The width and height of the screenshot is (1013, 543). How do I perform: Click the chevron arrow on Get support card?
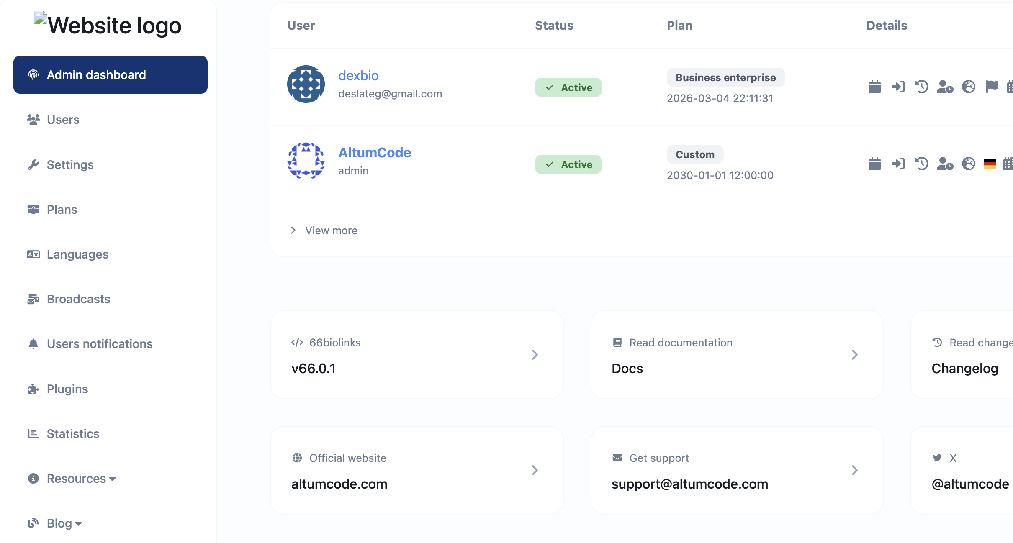[854, 470]
